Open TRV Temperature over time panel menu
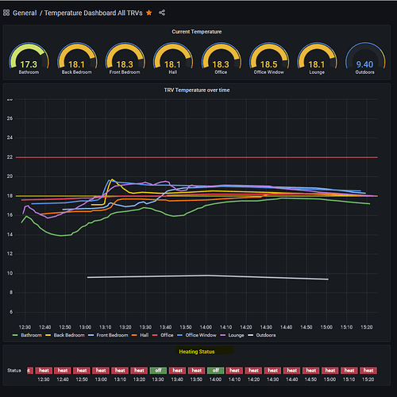Screen dimensions: 397x397 tap(197, 91)
